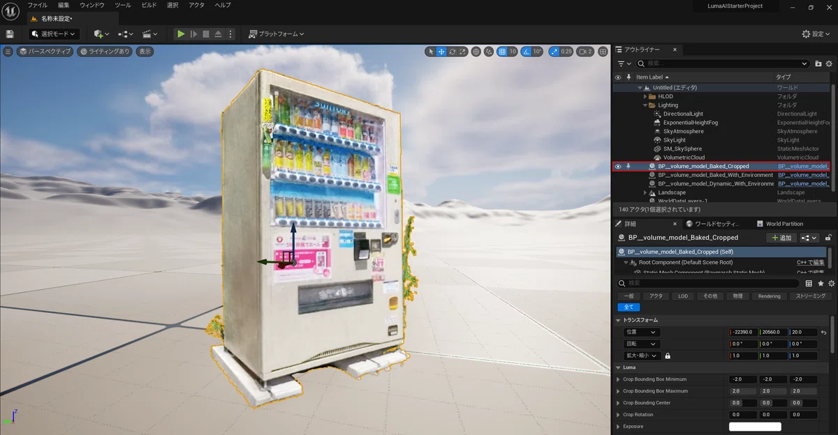Expand the HLOD folder in outliner
Screen dimensions: 838x435
(645, 96)
